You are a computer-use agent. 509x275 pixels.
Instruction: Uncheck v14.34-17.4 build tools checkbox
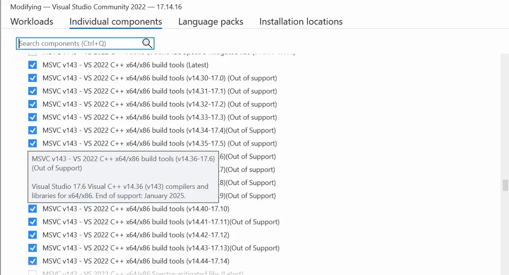point(32,130)
